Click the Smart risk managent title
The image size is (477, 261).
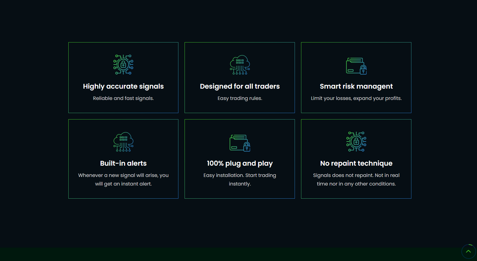click(x=356, y=86)
